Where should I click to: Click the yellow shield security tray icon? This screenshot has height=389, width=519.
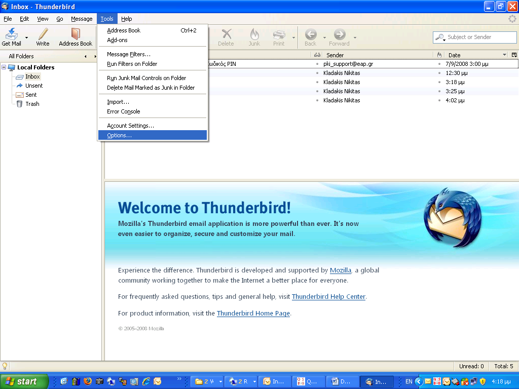[483, 381]
